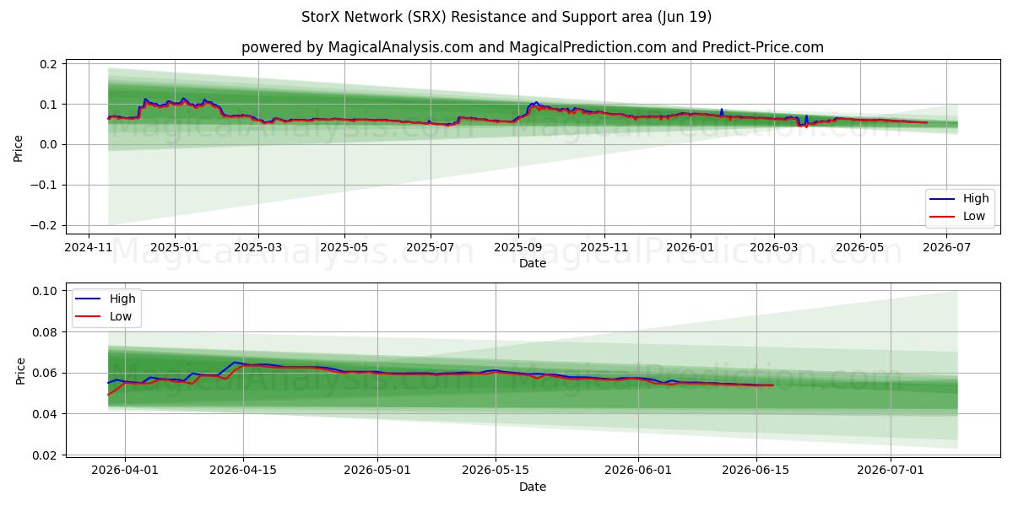Click the '0.2' y-axis value on top chart

point(48,64)
